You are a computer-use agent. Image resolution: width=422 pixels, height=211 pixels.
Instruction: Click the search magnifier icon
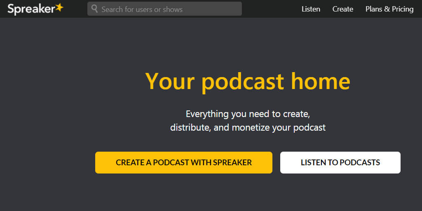coord(94,9)
